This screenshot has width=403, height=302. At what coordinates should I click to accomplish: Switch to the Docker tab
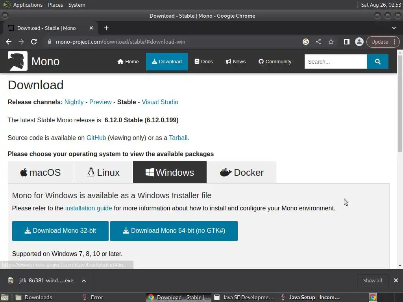tap(242, 172)
